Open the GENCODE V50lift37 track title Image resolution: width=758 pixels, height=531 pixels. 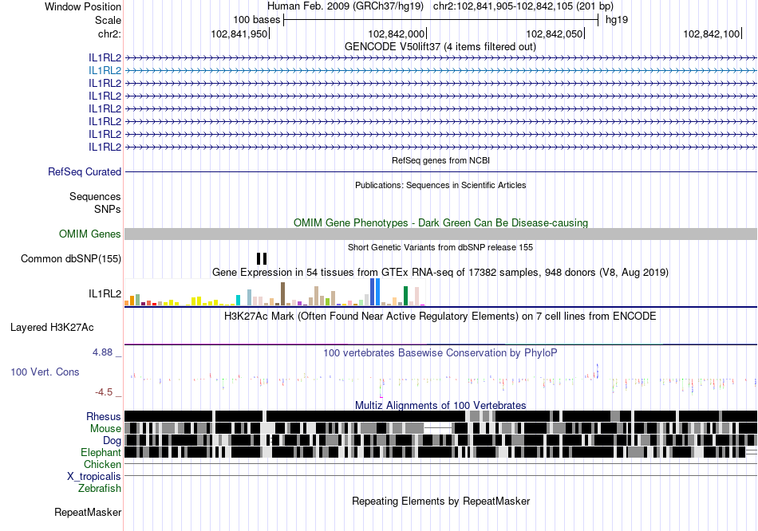(x=440, y=47)
